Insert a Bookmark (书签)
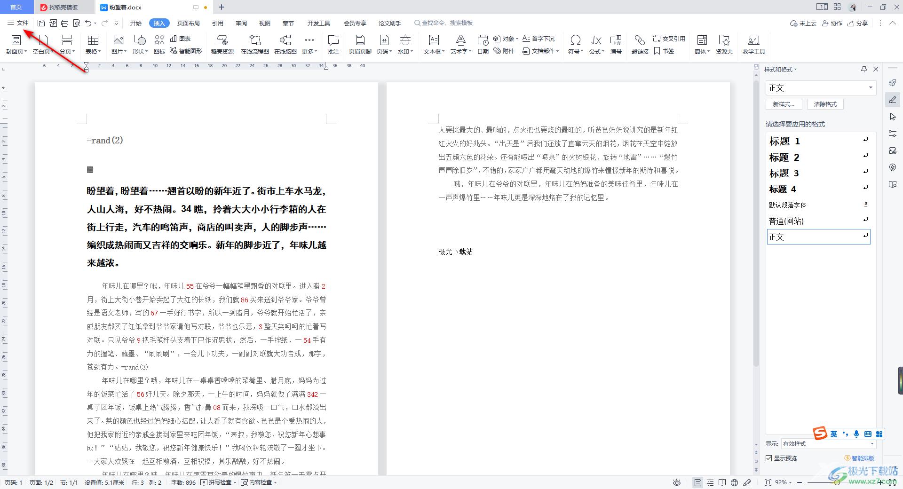This screenshot has height=489, width=903. [x=664, y=51]
